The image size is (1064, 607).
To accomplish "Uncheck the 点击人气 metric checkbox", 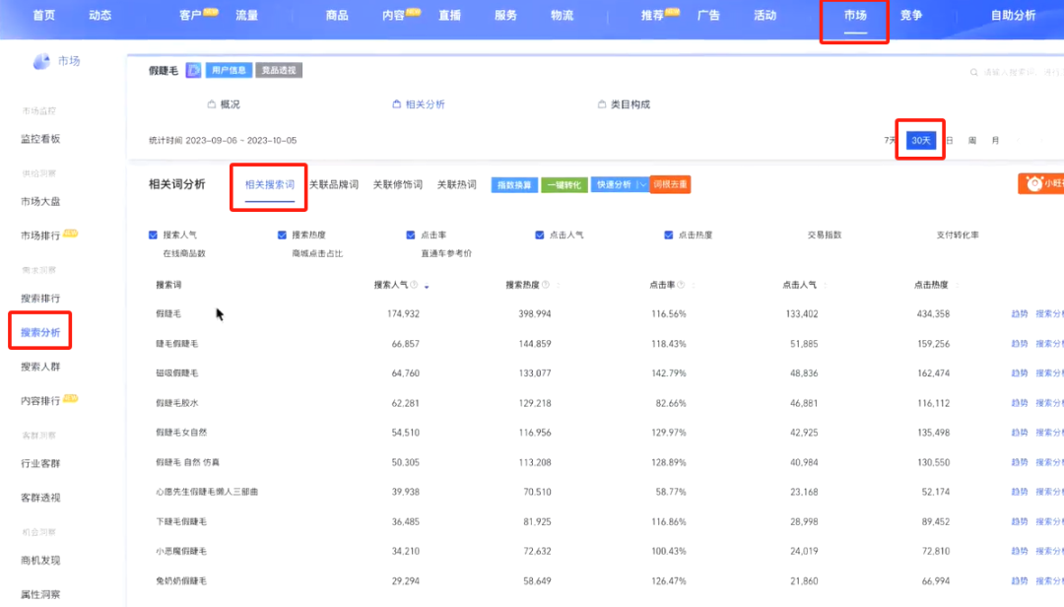I will [540, 235].
